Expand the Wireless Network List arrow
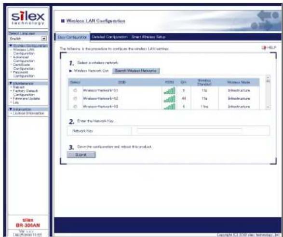This screenshot has width=283, height=237. pos(70,71)
